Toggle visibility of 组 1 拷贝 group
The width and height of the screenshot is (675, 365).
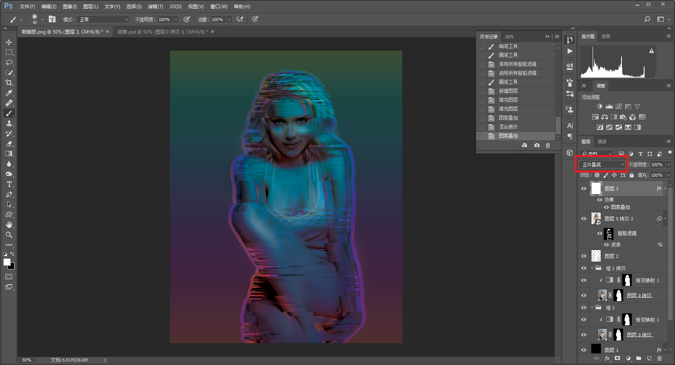pos(584,268)
